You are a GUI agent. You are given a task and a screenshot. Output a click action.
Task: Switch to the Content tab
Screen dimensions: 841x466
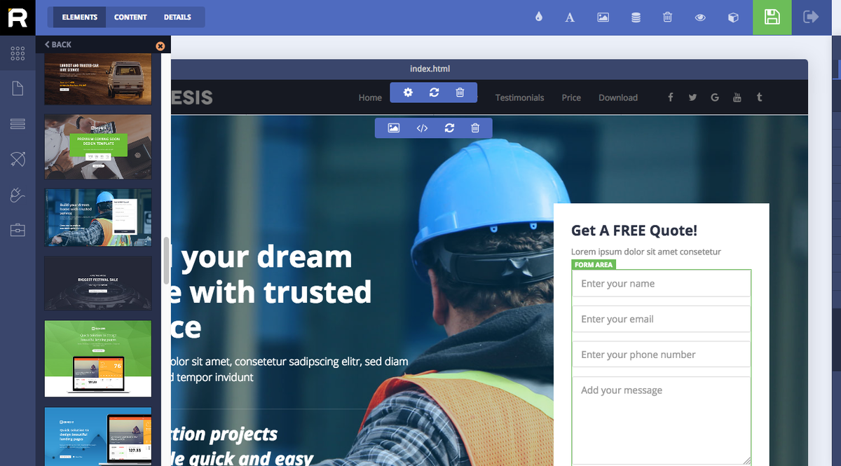[x=130, y=18]
